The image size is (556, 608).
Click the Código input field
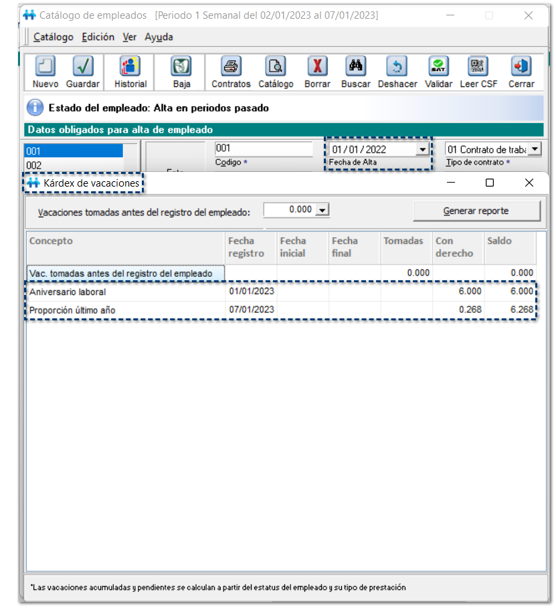tap(264, 149)
